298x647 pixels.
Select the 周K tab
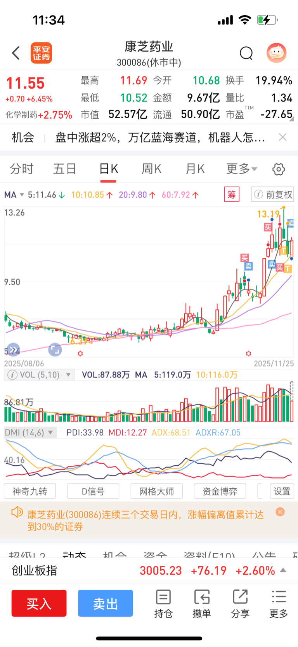tap(152, 169)
